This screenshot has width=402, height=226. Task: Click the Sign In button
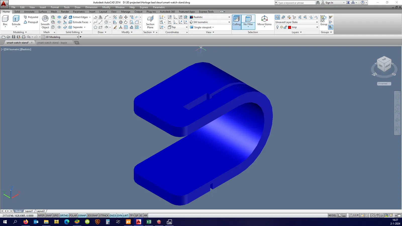pyautogui.click(x=329, y=3)
